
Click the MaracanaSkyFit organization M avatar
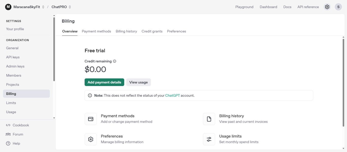[8, 7]
